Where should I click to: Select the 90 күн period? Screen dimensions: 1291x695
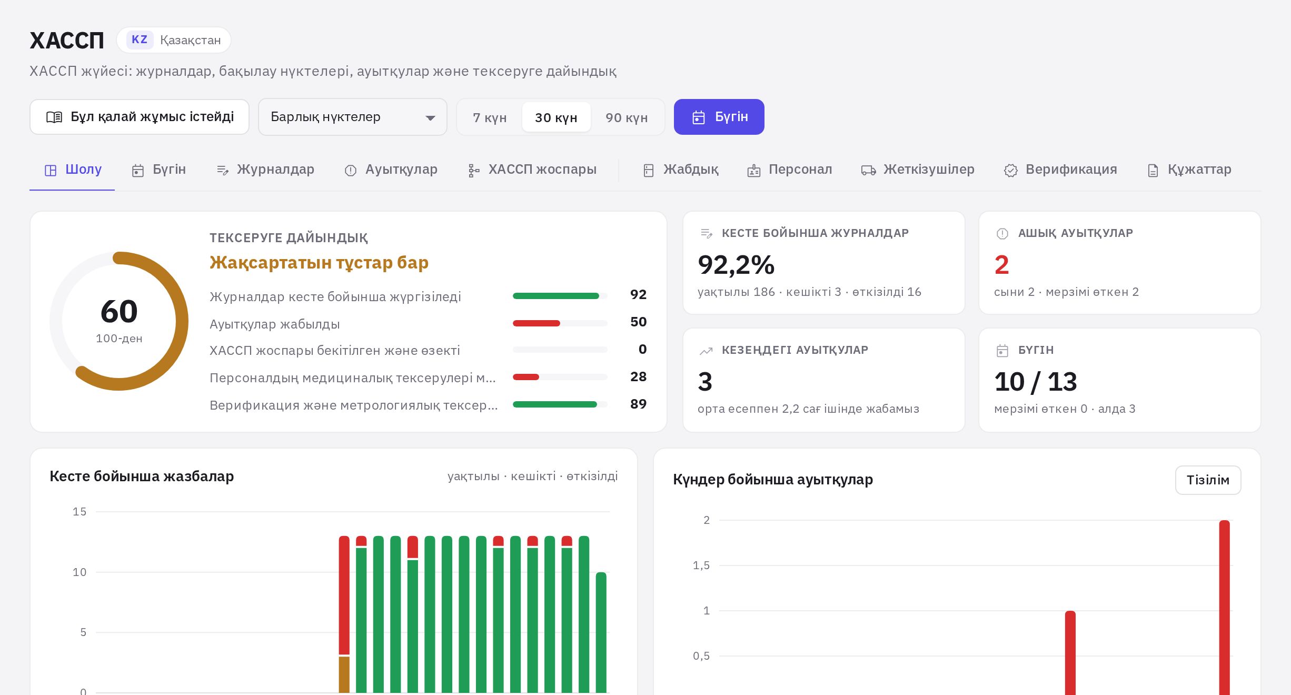pos(627,117)
